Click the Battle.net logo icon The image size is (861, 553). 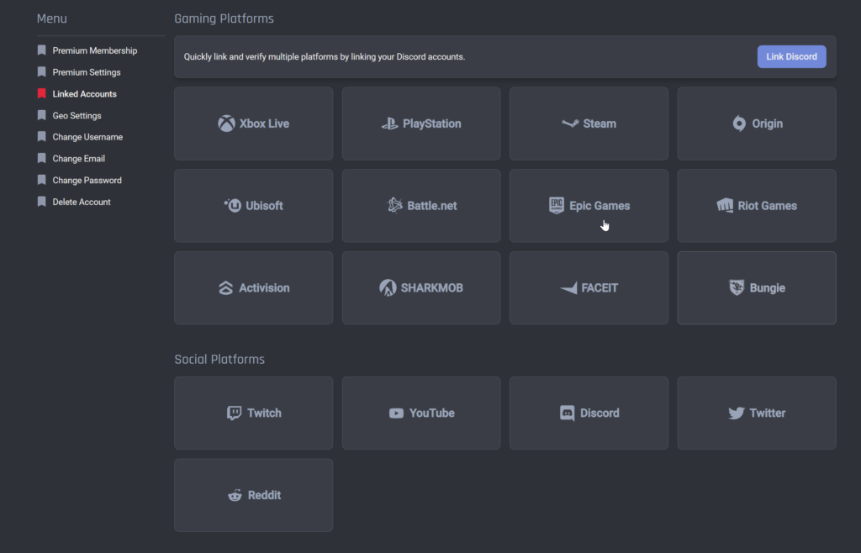tap(394, 205)
